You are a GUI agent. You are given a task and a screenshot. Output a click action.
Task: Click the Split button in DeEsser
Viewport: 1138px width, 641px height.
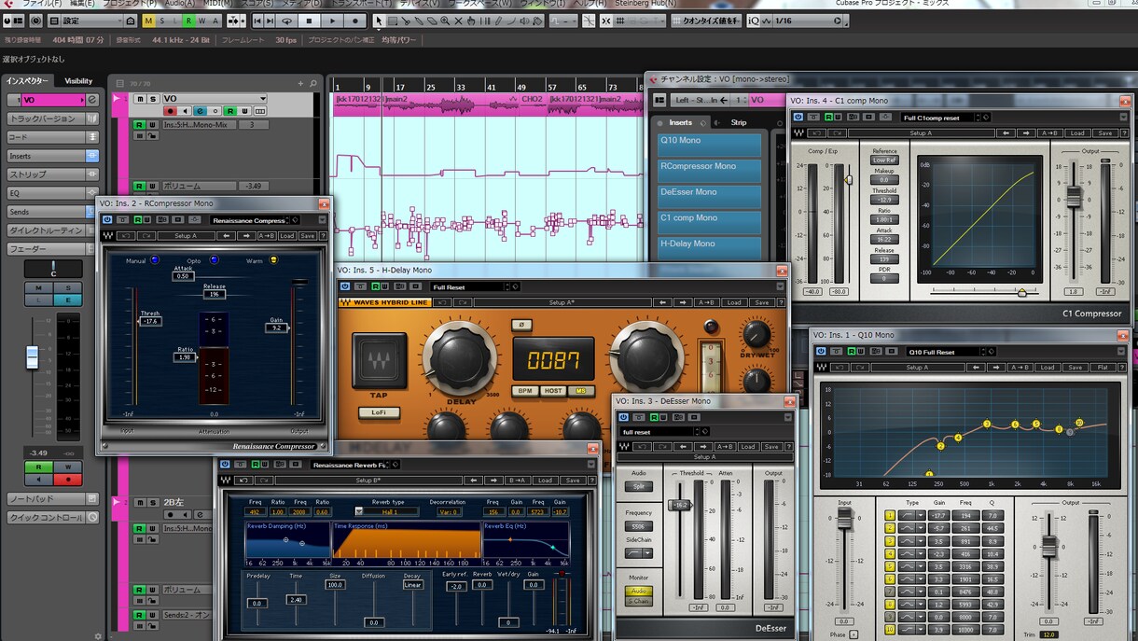click(639, 486)
